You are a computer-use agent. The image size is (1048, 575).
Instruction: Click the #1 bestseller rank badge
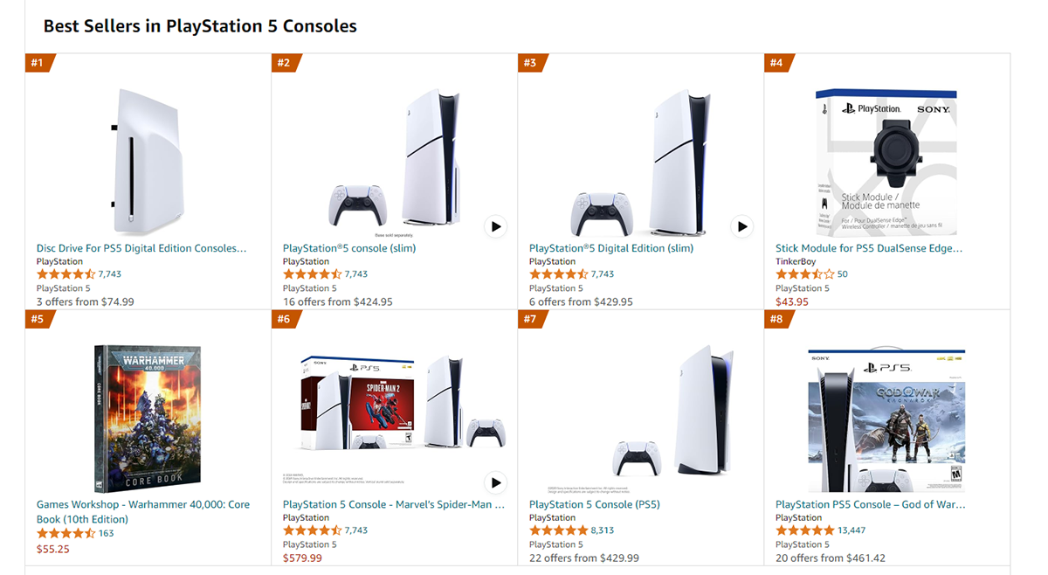click(x=38, y=63)
